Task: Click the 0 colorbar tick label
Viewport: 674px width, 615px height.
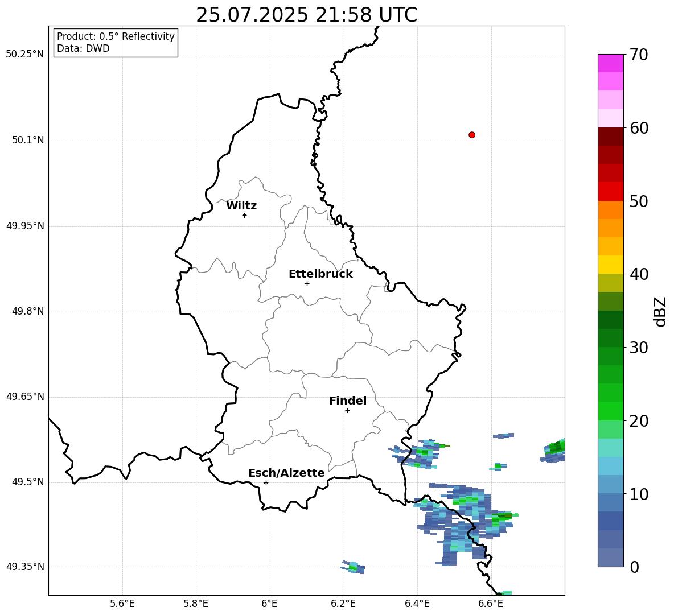Action: (634, 567)
